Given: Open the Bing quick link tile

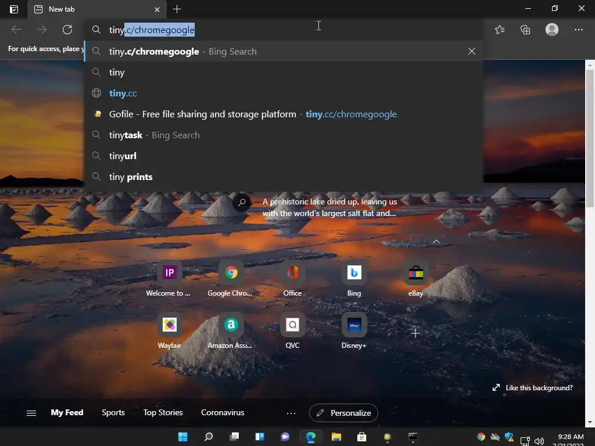Looking at the screenshot, I should 354,279.
